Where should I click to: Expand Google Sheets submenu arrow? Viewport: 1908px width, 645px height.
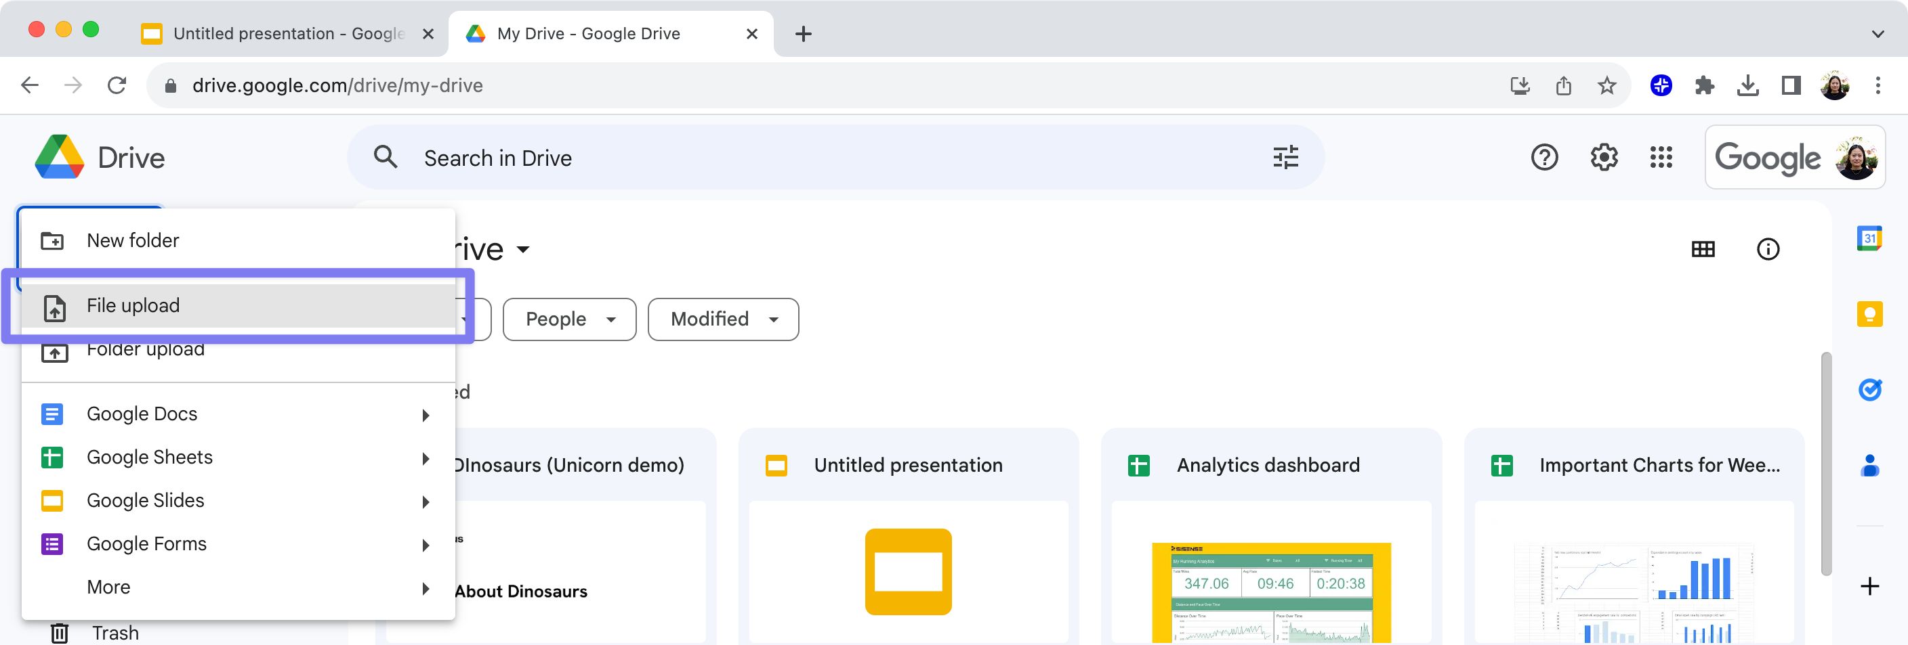425,459
